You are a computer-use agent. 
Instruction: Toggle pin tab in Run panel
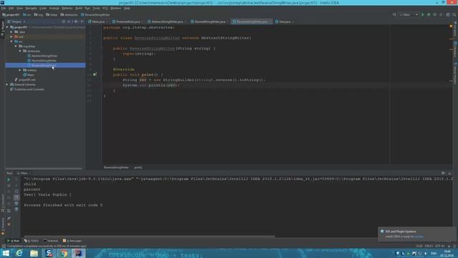tap(9, 219)
